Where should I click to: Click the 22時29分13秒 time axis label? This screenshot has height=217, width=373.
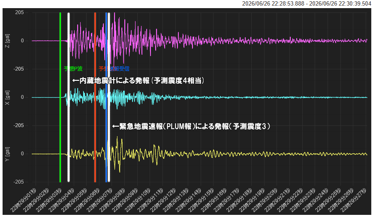click(176, 199)
